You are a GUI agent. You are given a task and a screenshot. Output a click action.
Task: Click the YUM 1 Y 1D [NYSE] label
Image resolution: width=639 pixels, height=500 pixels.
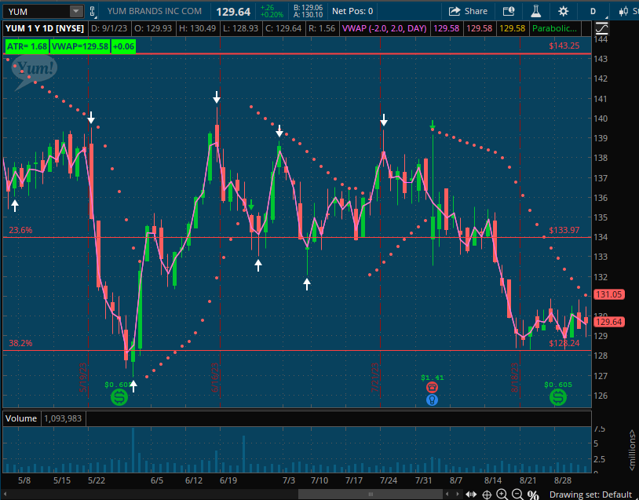pos(45,28)
